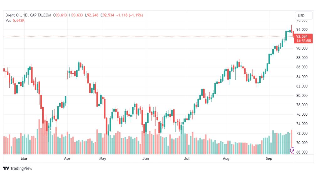This screenshot has height=174, width=317.
Task: Click the CAPITALCOM exchange name in header
Action: (x=42, y=15)
